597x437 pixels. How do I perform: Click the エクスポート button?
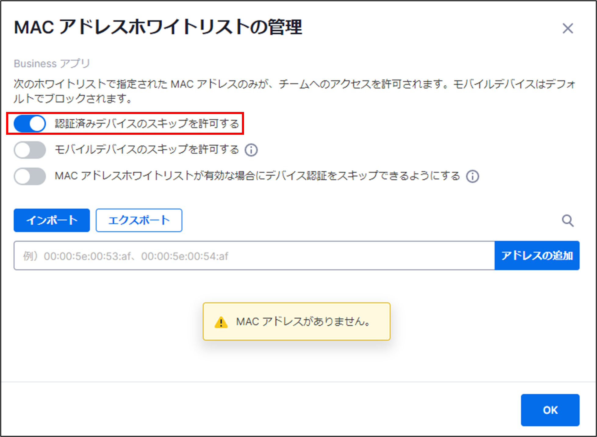coord(139,220)
